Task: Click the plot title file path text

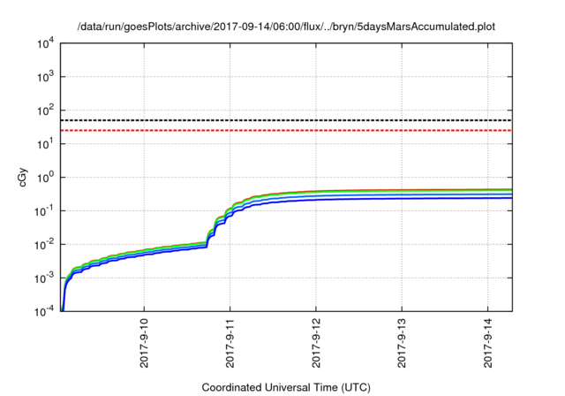Action: tap(286, 27)
